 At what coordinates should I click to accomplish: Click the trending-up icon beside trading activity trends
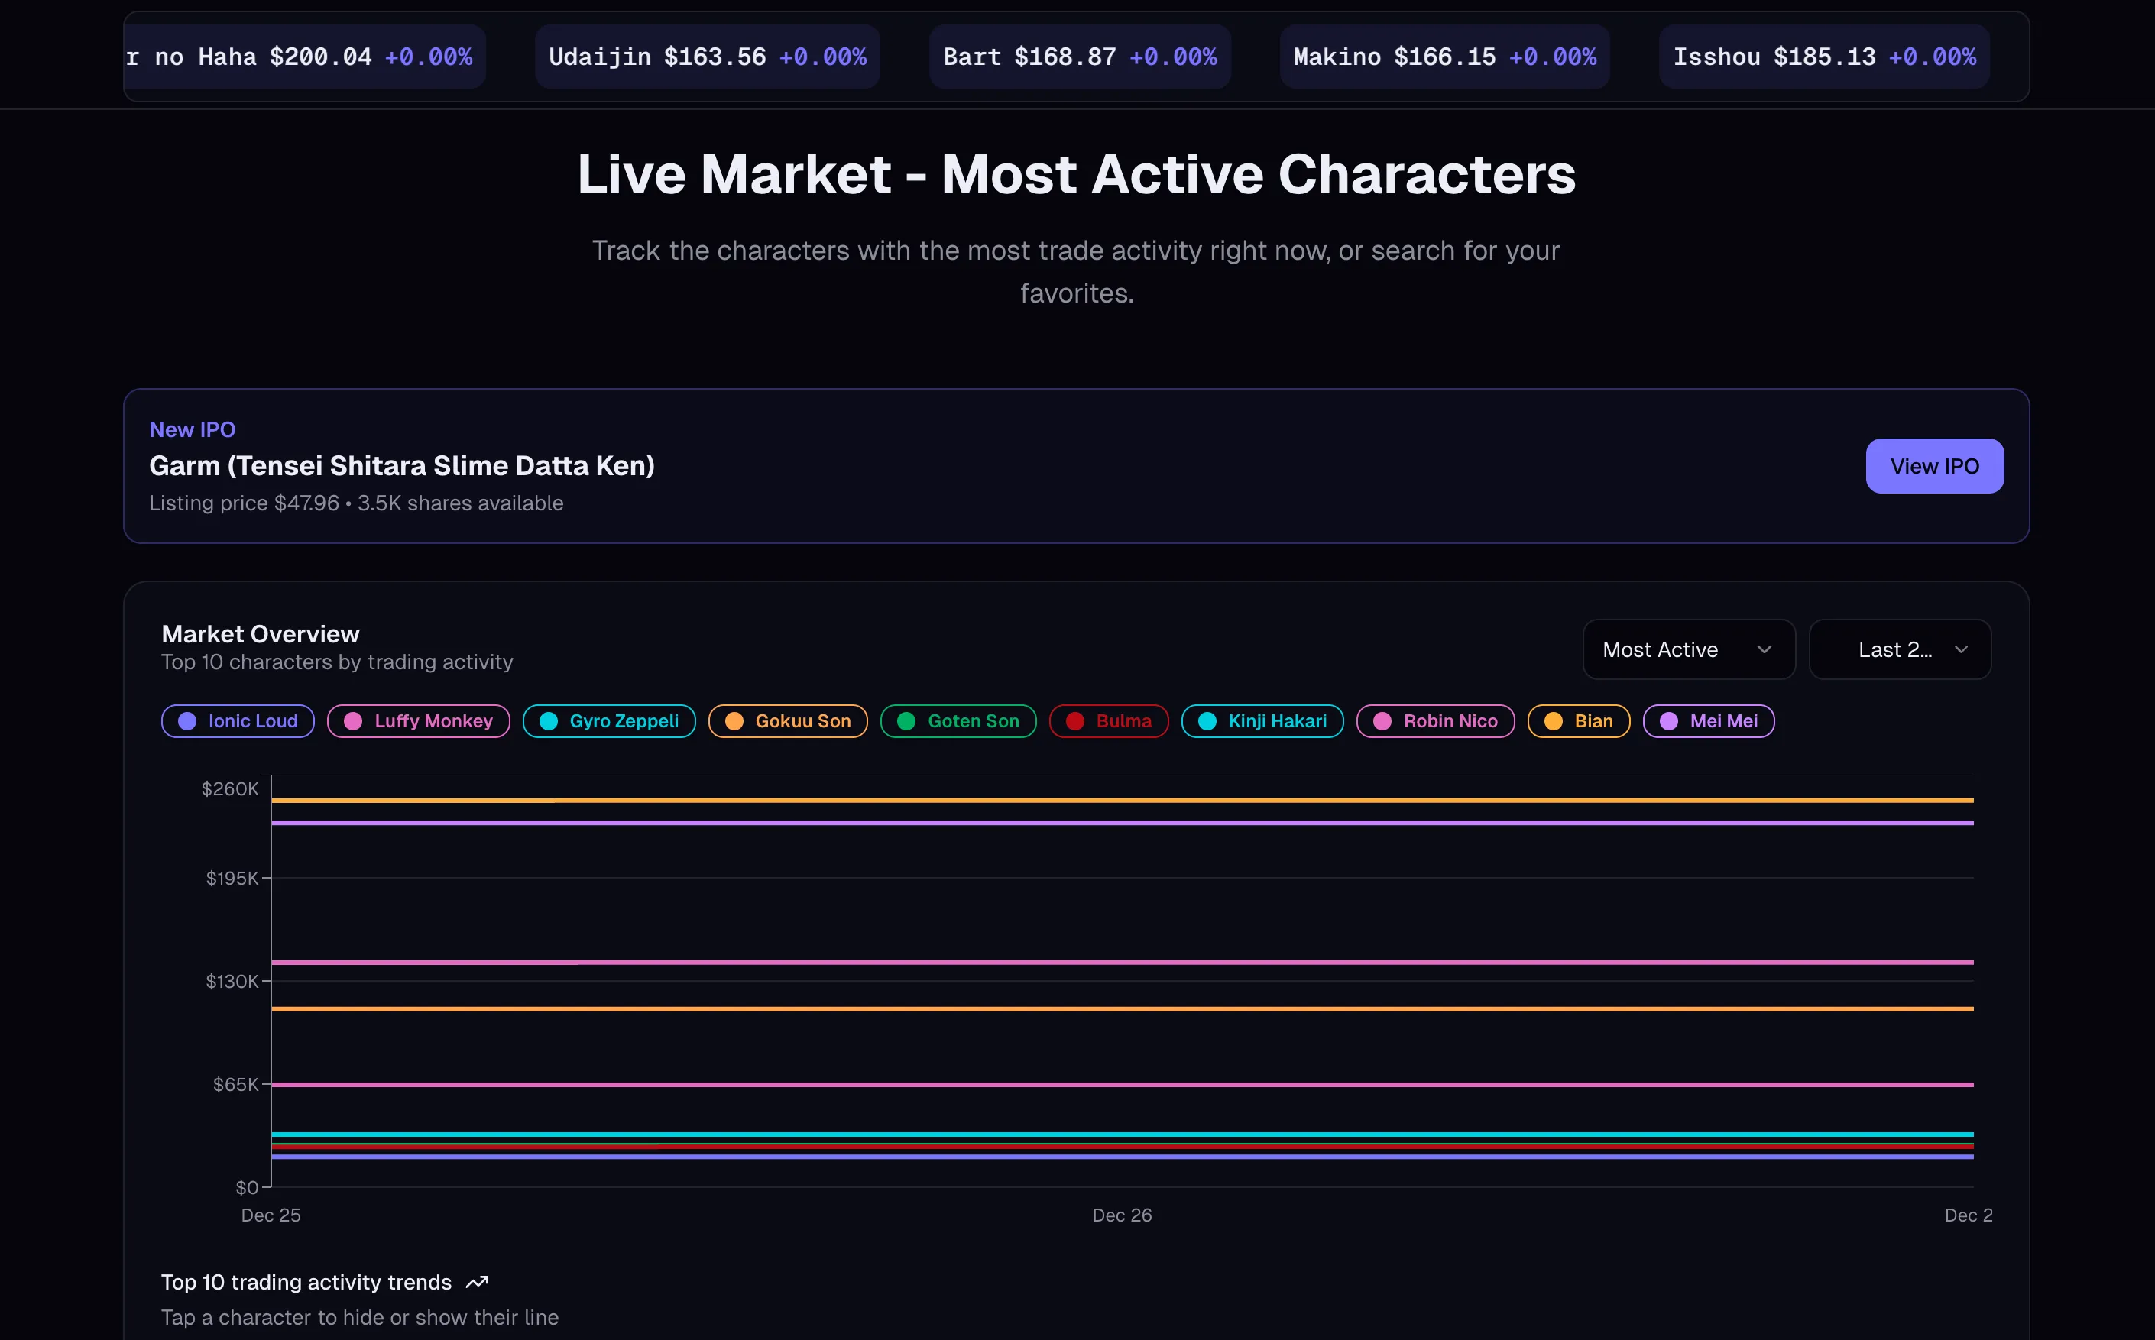tap(477, 1283)
